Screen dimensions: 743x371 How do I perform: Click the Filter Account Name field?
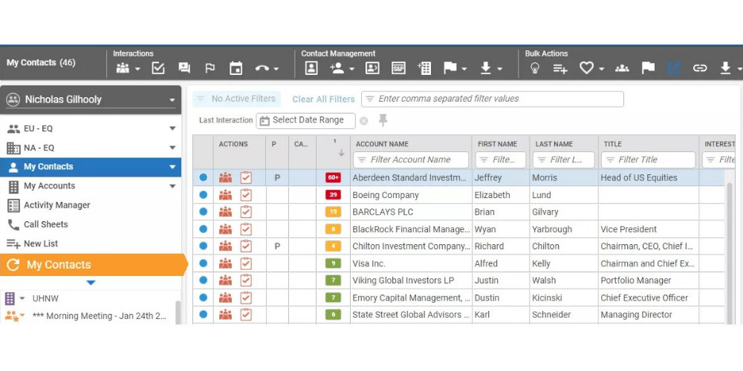pos(411,160)
